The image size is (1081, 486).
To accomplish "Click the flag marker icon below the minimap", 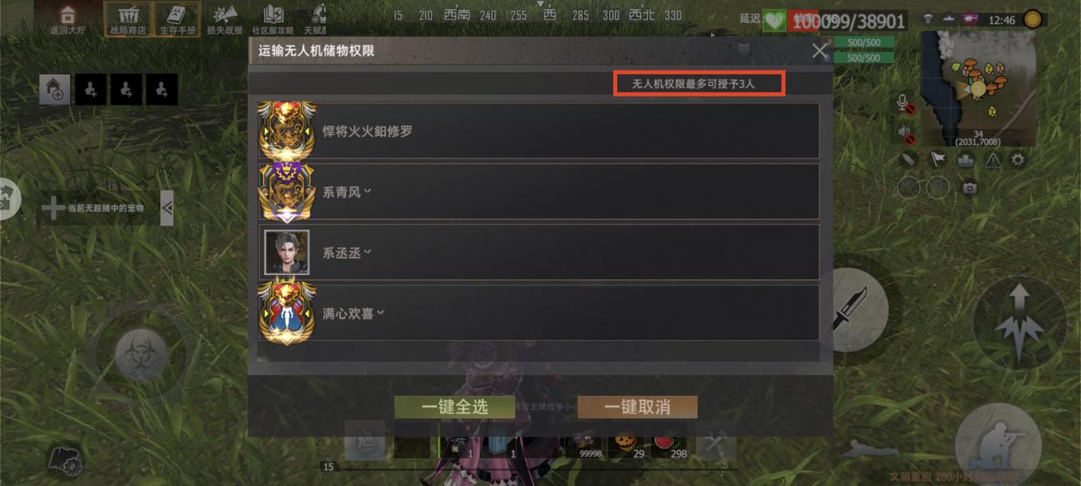I will (x=938, y=159).
